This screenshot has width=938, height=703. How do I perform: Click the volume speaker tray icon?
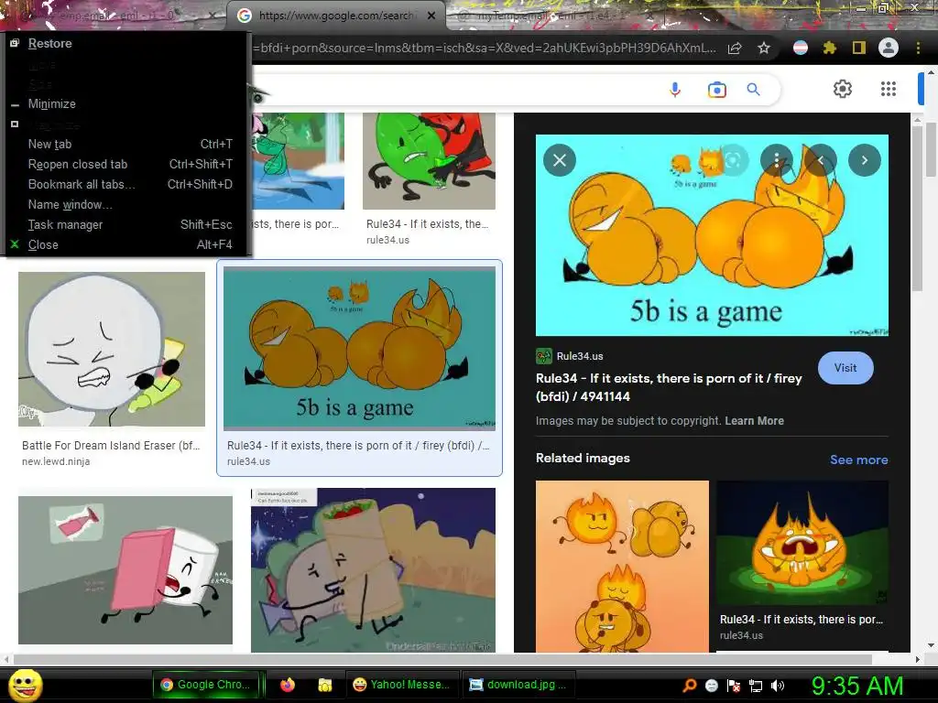778,686
